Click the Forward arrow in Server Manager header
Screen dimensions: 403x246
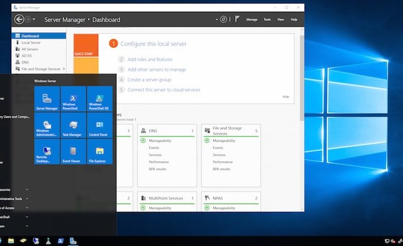pos(28,20)
